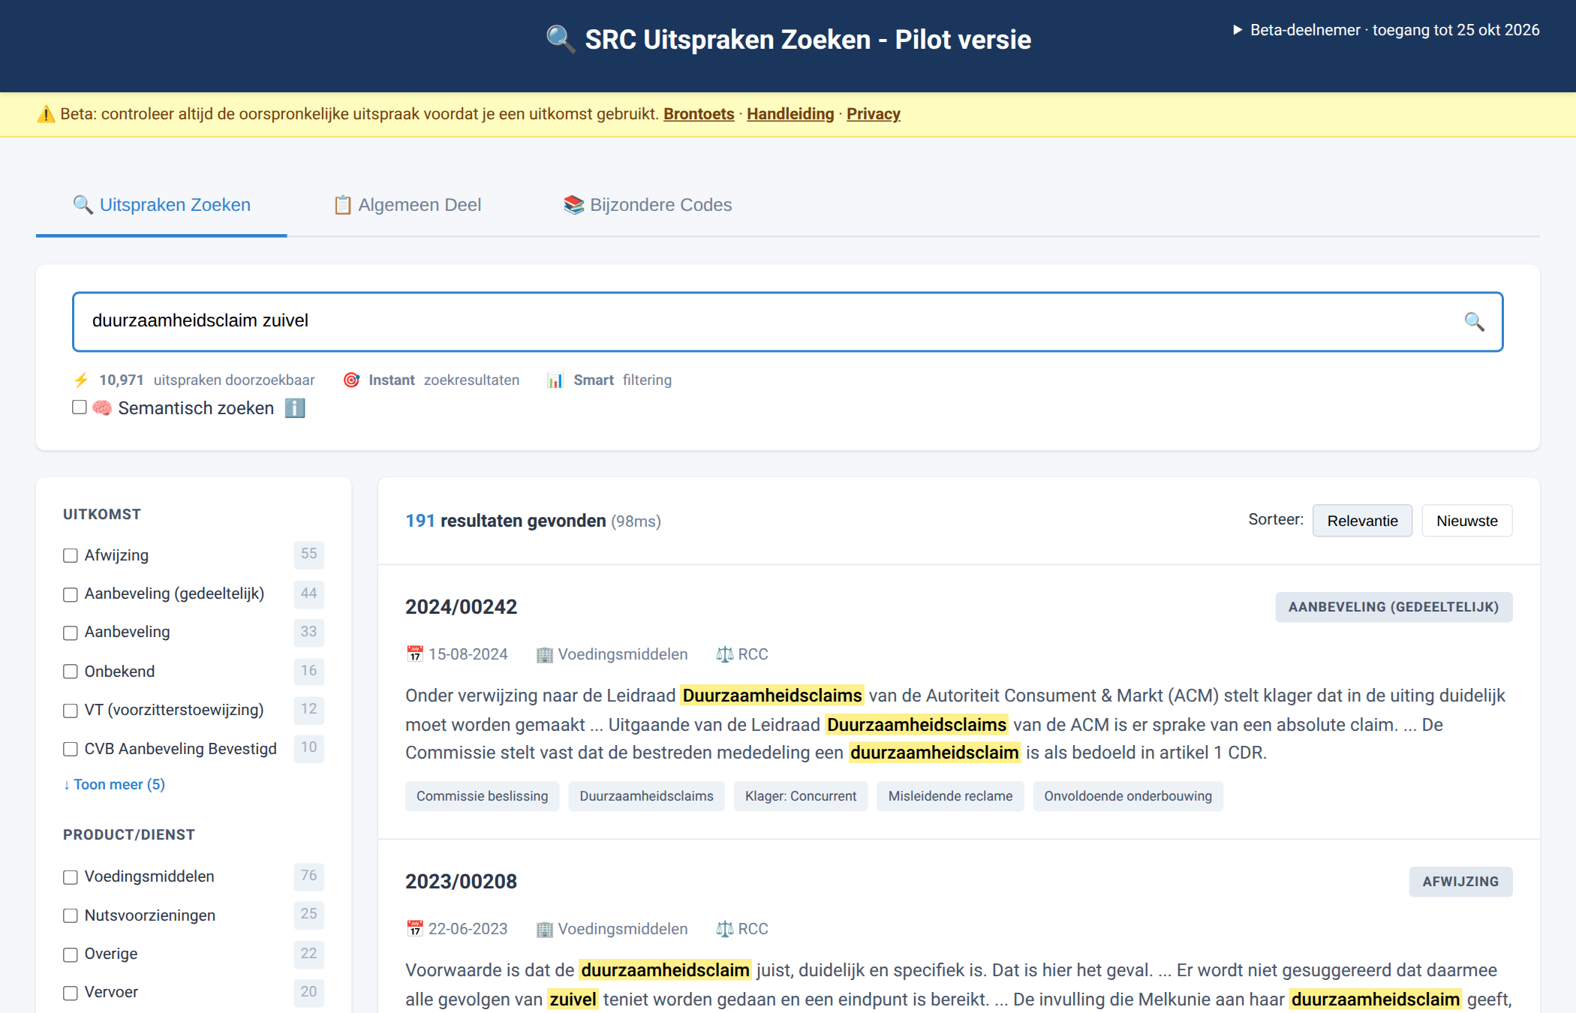Screen dimensions: 1576x1013
Task: Click the building icon of result 2023/00208
Action: (545, 929)
